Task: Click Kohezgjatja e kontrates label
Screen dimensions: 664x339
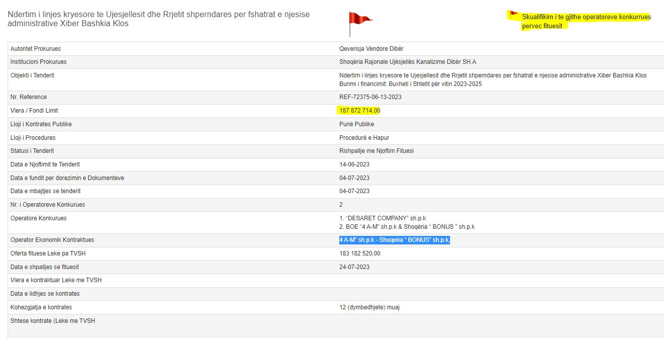Action: point(41,307)
